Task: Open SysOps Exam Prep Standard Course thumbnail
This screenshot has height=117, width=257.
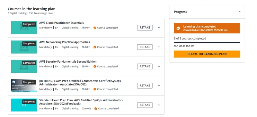Action: pos(24,85)
